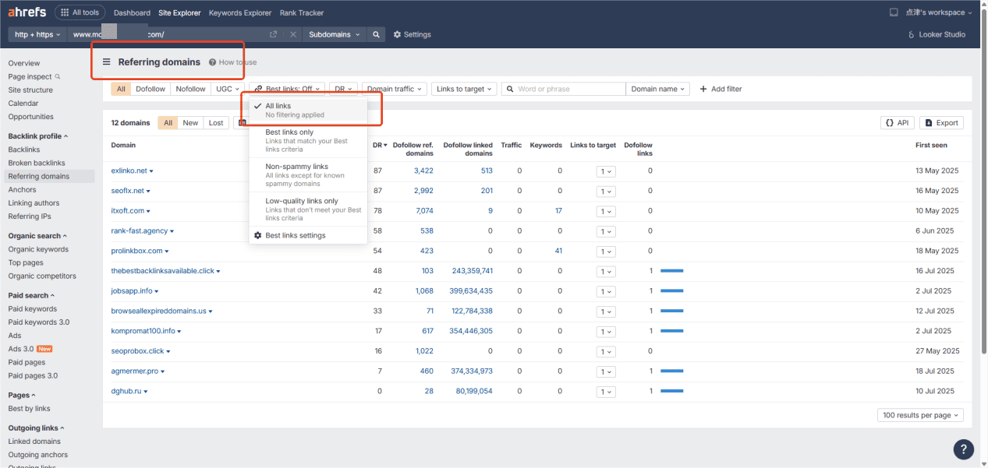Open Looker Studio integration

[x=937, y=34]
